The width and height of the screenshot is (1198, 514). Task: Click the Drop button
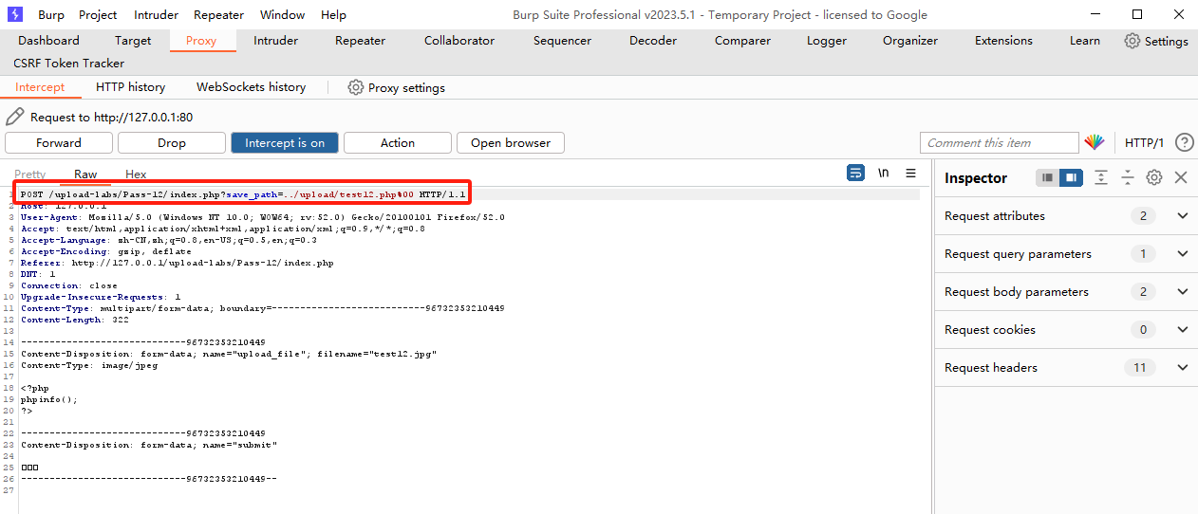pos(172,142)
